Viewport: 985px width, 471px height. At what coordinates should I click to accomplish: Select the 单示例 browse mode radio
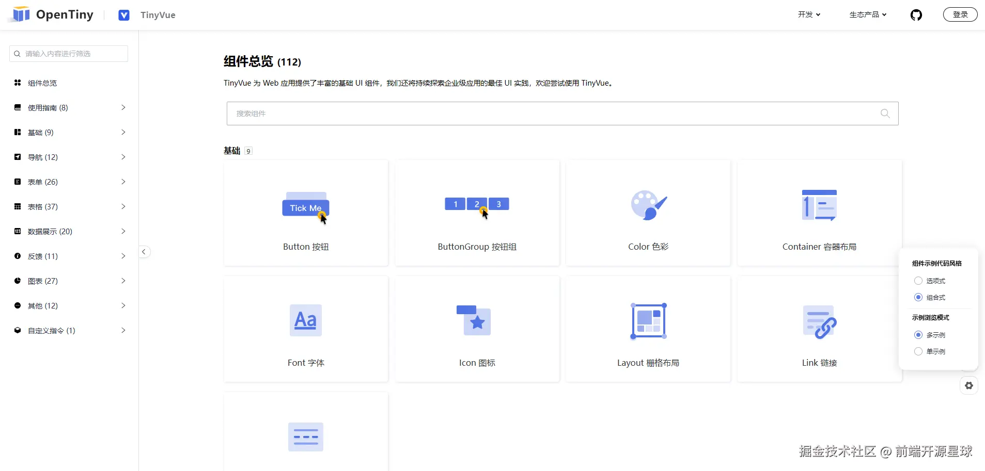pos(918,351)
